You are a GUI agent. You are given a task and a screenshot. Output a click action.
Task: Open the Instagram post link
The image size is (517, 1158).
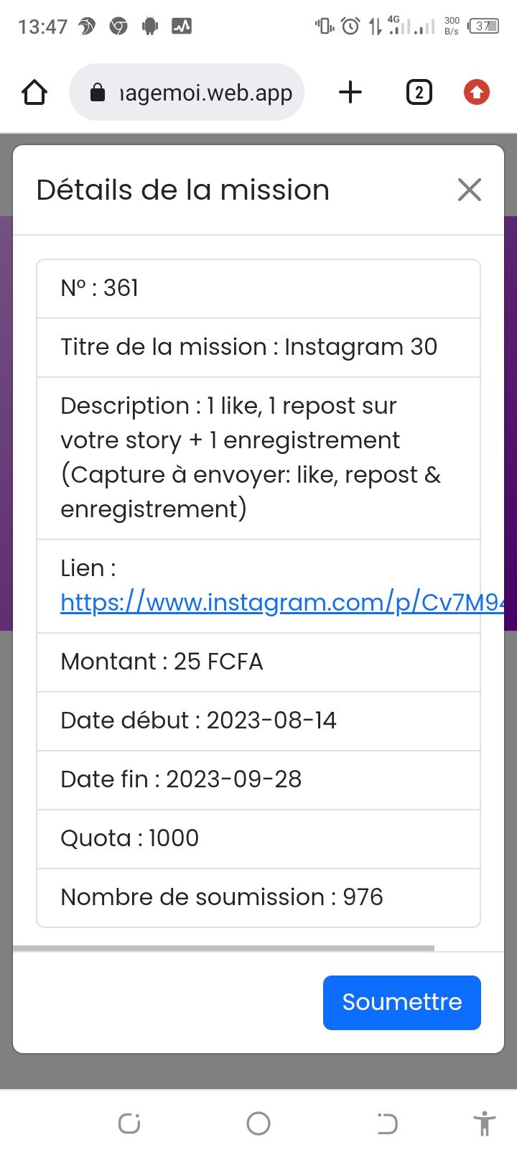(x=280, y=602)
